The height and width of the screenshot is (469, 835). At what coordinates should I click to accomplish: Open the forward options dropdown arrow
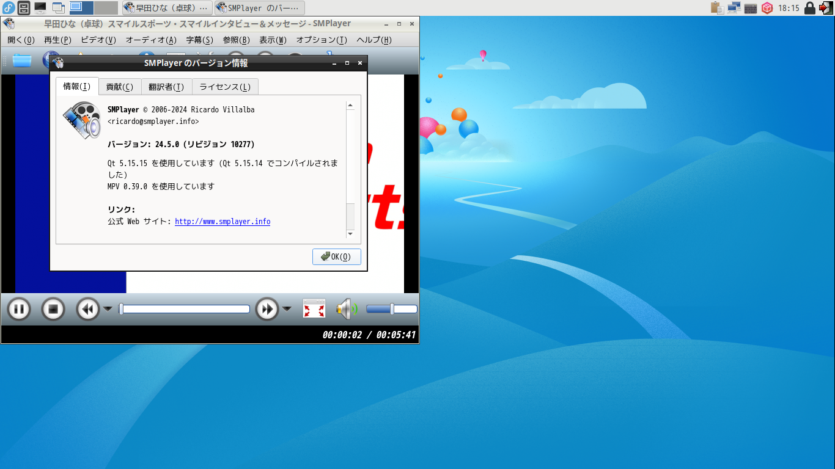pos(287,309)
